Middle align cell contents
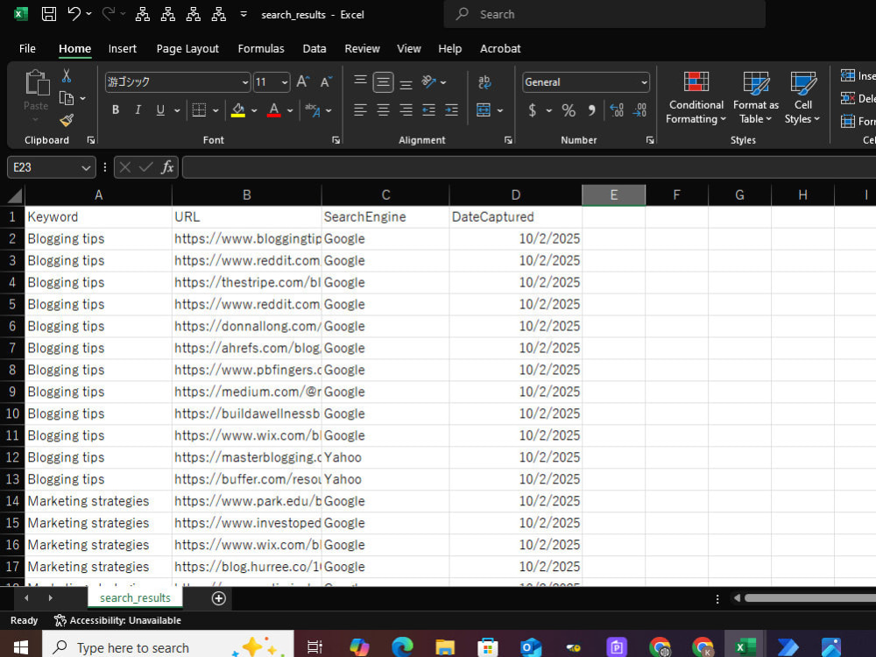Image resolution: width=876 pixels, height=657 pixels. coord(384,82)
